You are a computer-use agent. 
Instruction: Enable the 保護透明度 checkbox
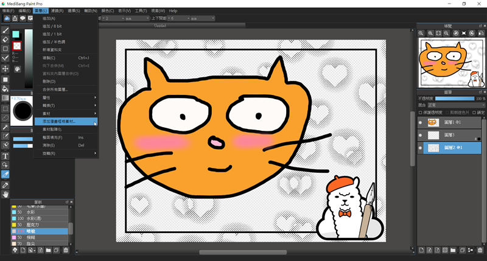(x=420, y=112)
